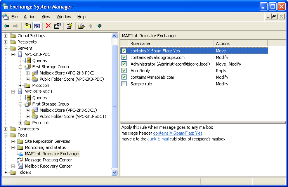Click the Forward arrow toolbar icon

click(x=16, y=26)
